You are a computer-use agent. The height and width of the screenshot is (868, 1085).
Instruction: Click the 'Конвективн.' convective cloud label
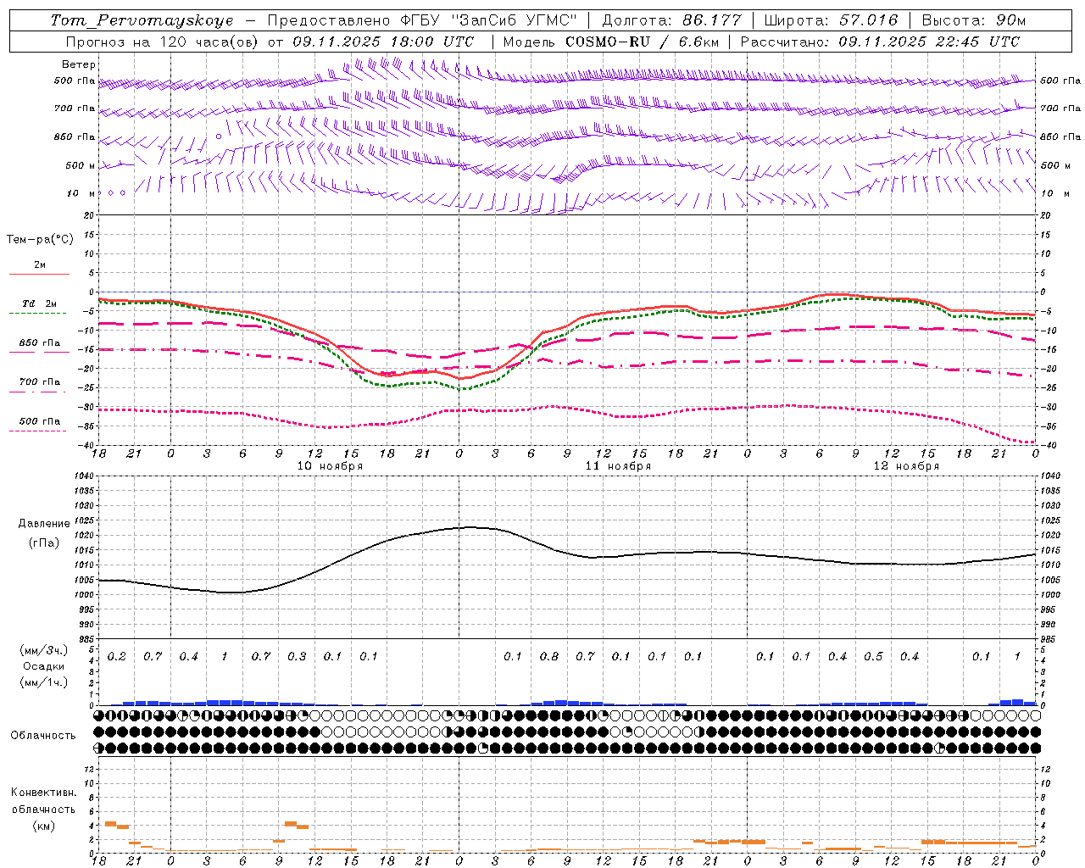pos(43,793)
